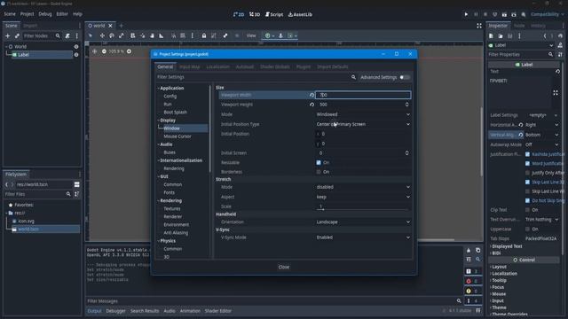Switch to the 3D workspace
568x319 pixels.
[x=255, y=14]
